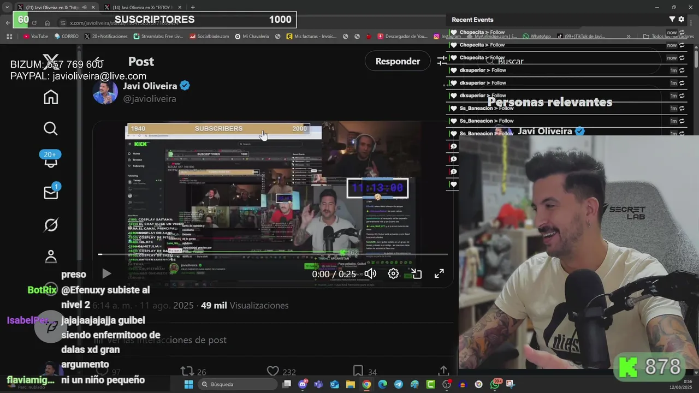Click the Buscar search field
Image resolution: width=699 pixels, height=393 pixels.
click(x=568, y=62)
